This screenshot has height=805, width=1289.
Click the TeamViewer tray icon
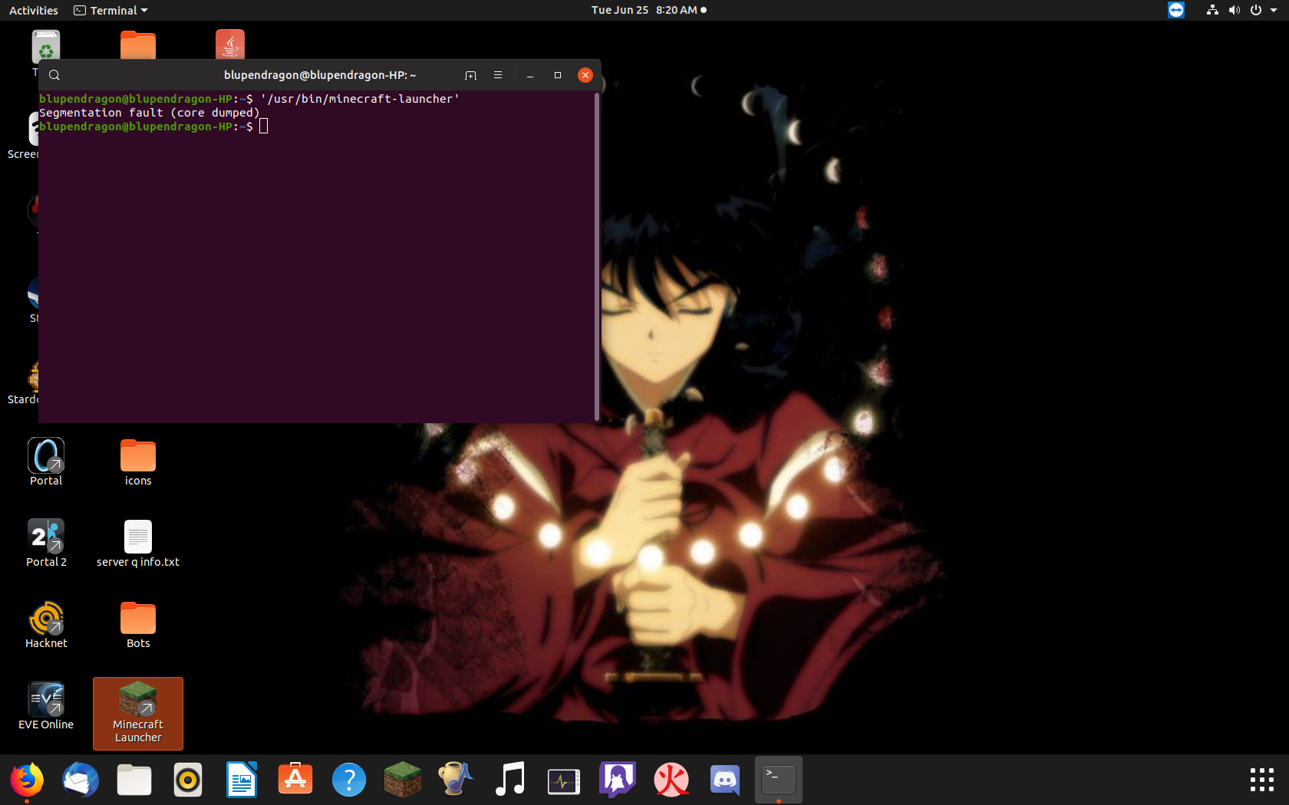[x=1175, y=10]
